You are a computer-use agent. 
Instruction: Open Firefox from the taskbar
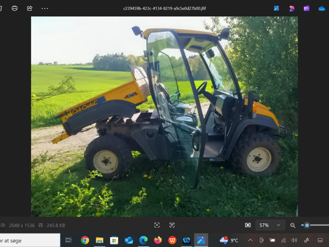pos(158,240)
